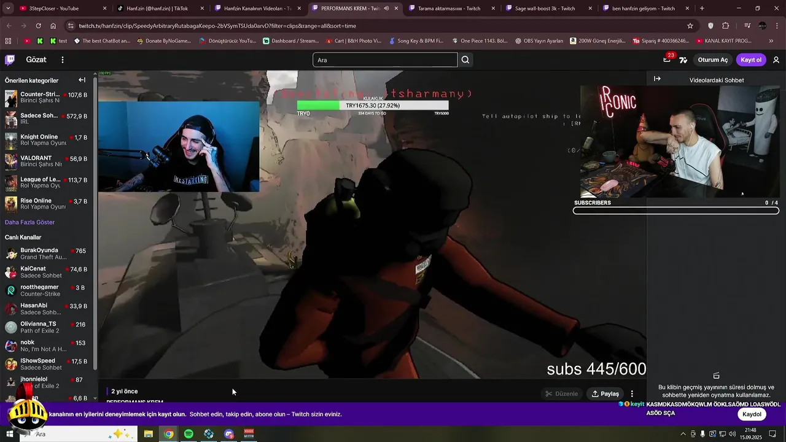Click the Oturum Aç login button
Screen dimensions: 786x442
(713, 60)
